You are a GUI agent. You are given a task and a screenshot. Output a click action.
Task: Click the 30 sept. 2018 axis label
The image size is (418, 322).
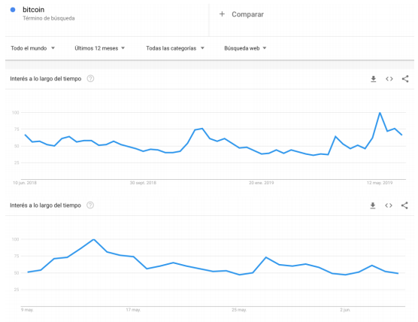click(143, 183)
